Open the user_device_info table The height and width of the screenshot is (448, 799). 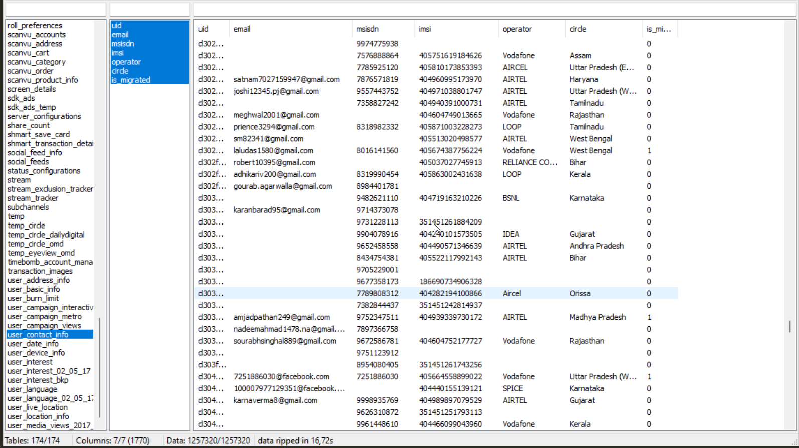pos(36,353)
